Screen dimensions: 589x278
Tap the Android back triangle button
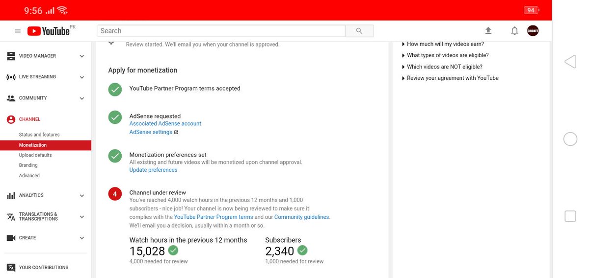(570, 62)
